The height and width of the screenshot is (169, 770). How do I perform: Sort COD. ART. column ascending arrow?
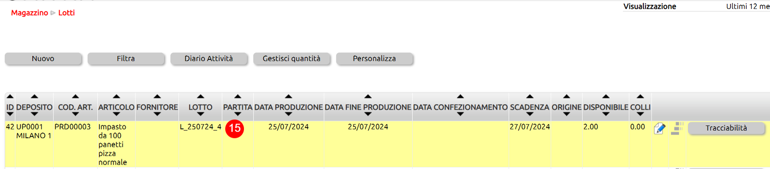pos(75,96)
